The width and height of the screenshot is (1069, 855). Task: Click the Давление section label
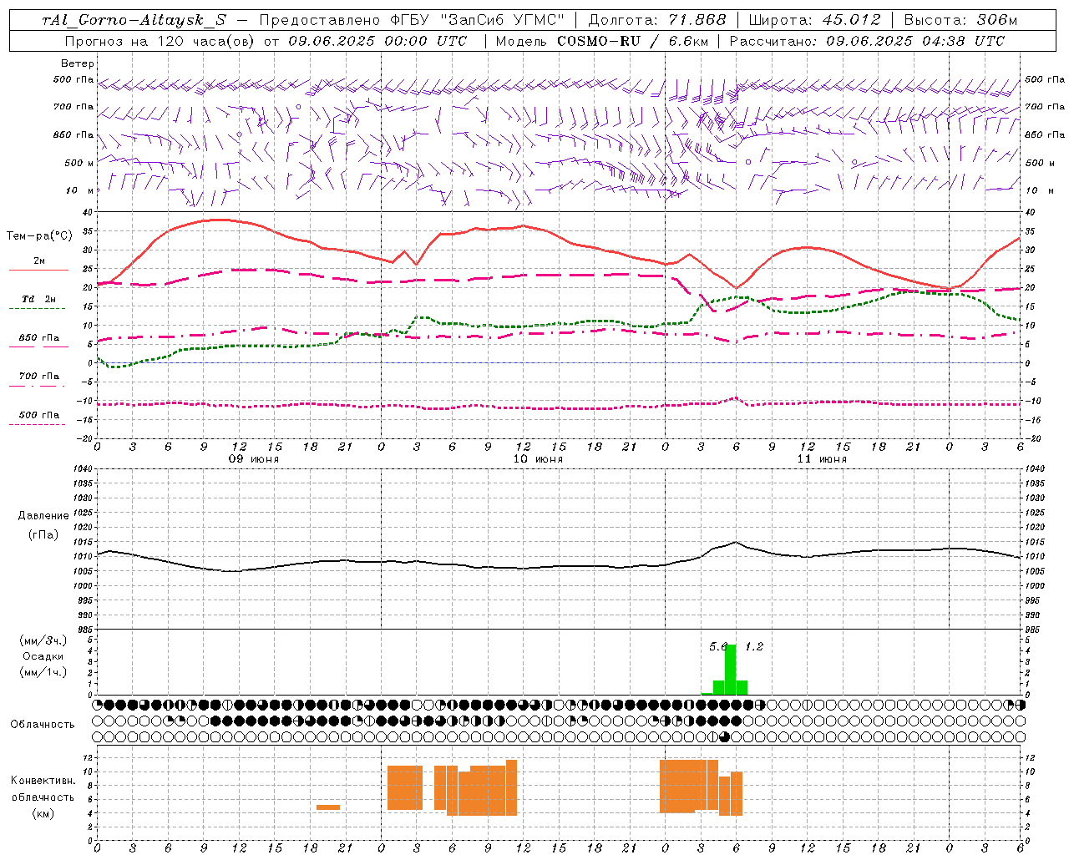coord(43,516)
